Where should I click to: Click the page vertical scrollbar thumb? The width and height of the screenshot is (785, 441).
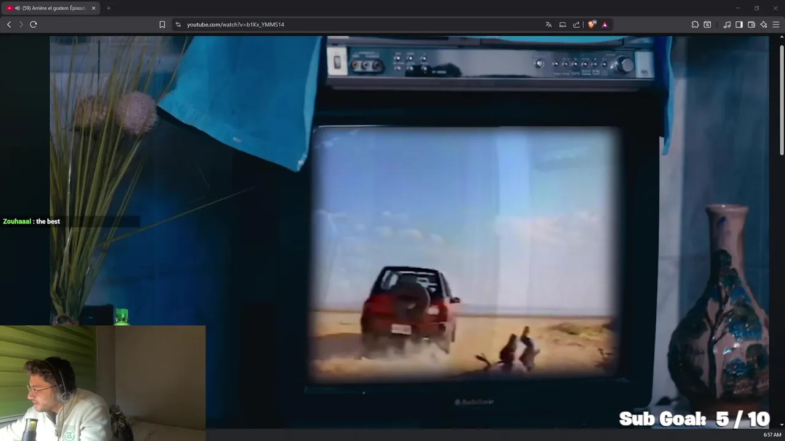pos(781,99)
